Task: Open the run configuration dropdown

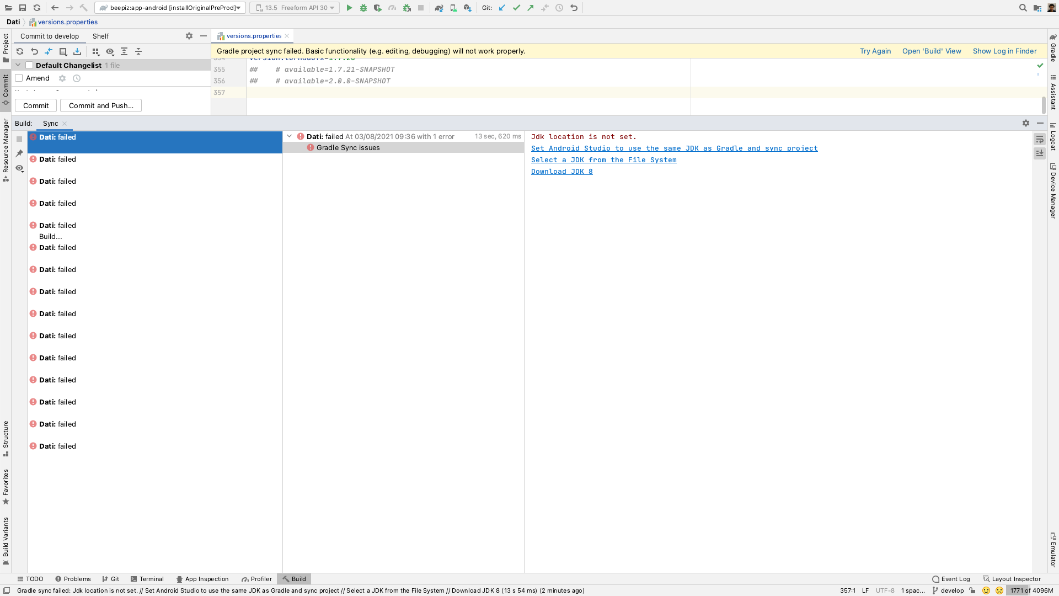Action: pos(170,8)
